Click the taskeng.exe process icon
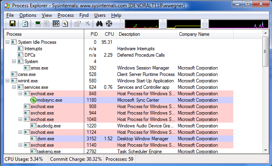This screenshot has width=272, height=166. pyautogui.click(x=33, y=152)
